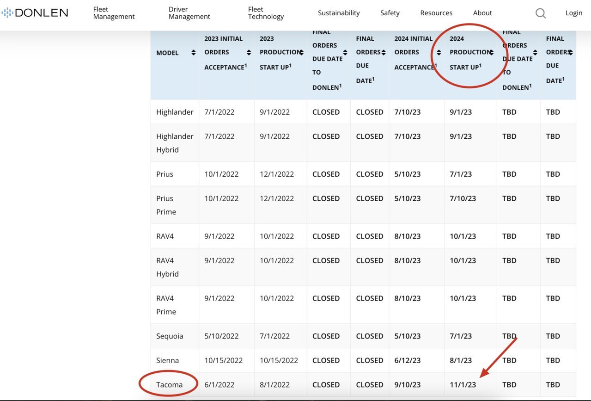The image size is (591, 401).
Task: Click Highlander row's 7/10/23 date
Action: [408, 112]
